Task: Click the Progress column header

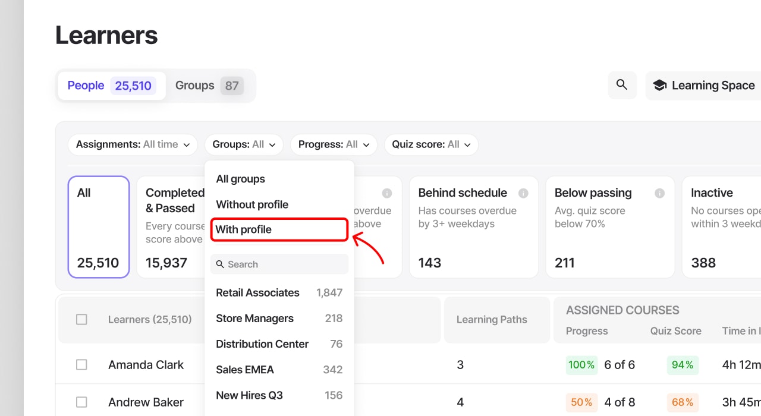Action: tap(587, 331)
